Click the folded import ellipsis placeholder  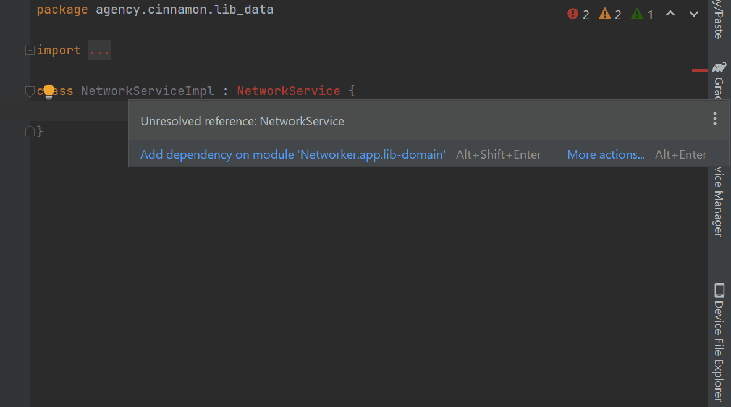(99, 51)
